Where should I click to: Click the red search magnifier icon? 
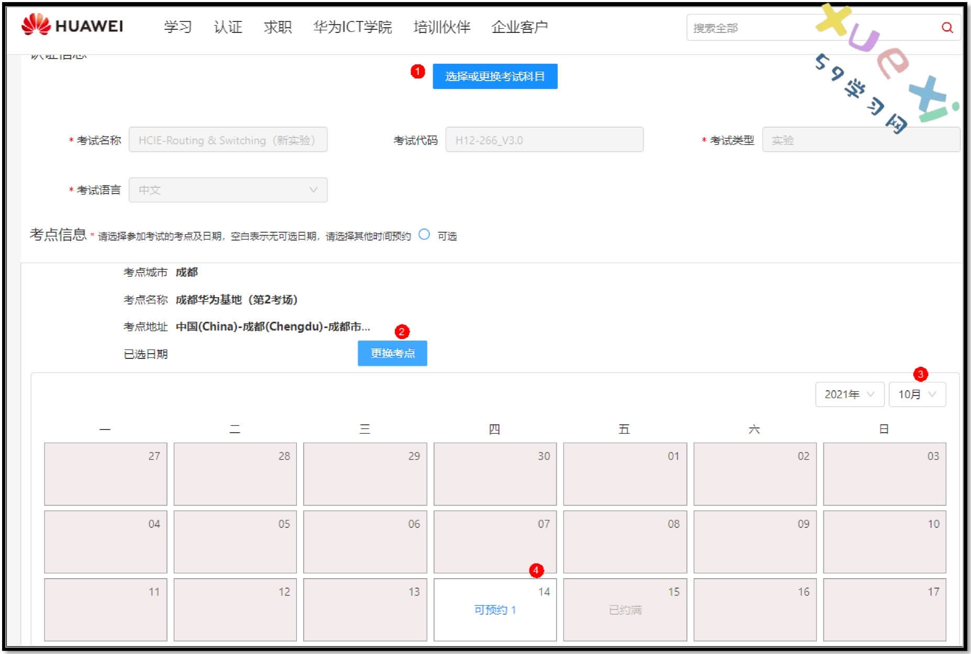(947, 28)
